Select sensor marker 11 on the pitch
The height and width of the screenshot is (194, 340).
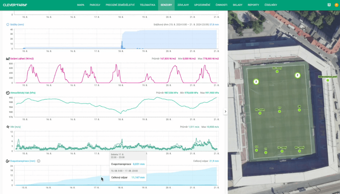point(266,152)
